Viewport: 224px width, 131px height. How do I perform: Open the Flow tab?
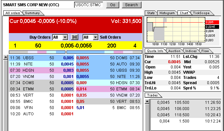205,51
